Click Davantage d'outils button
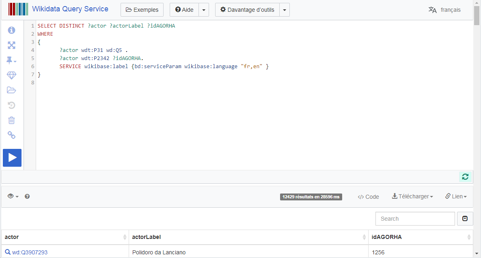The width and height of the screenshot is (481, 258). coord(247,10)
